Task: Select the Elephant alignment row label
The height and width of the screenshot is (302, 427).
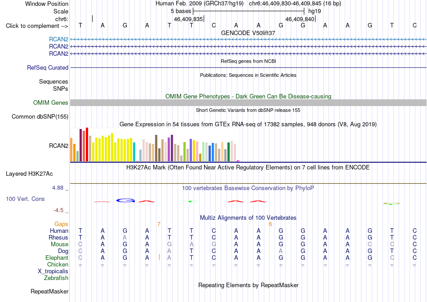Action: coord(57,258)
